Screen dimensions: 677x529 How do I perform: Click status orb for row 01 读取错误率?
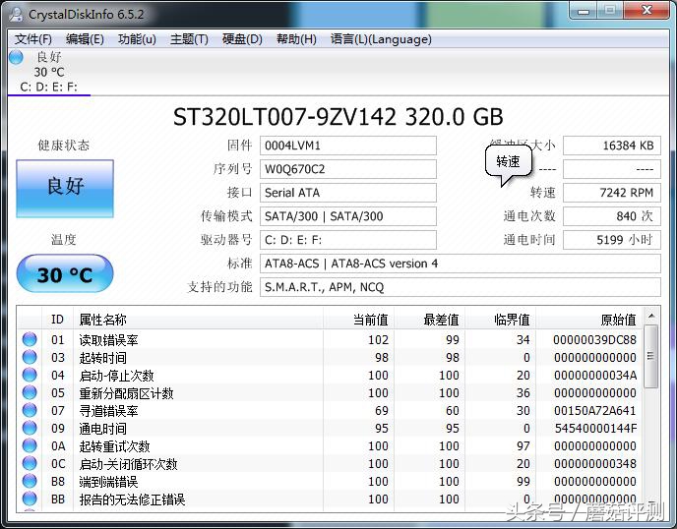point(30,339)
